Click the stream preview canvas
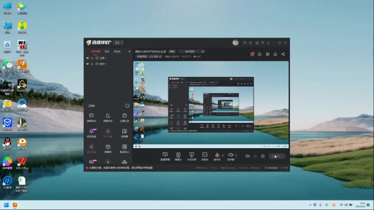Screen dimensions: 374x210 (x=211, y=105)
